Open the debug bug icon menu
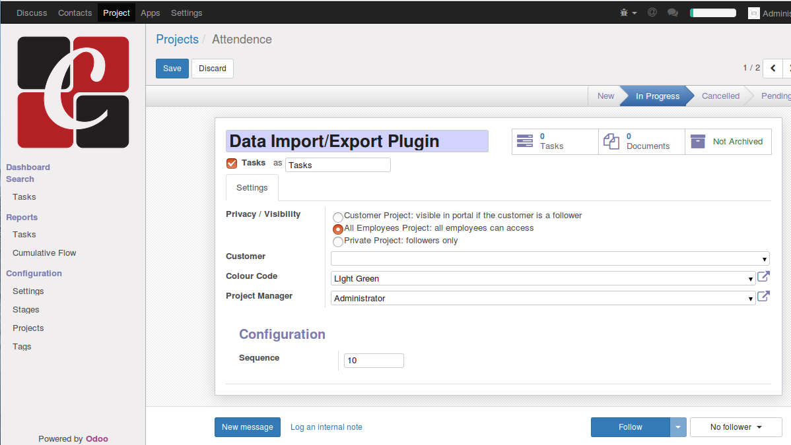The image size is (791, 445). coord(627,13)
